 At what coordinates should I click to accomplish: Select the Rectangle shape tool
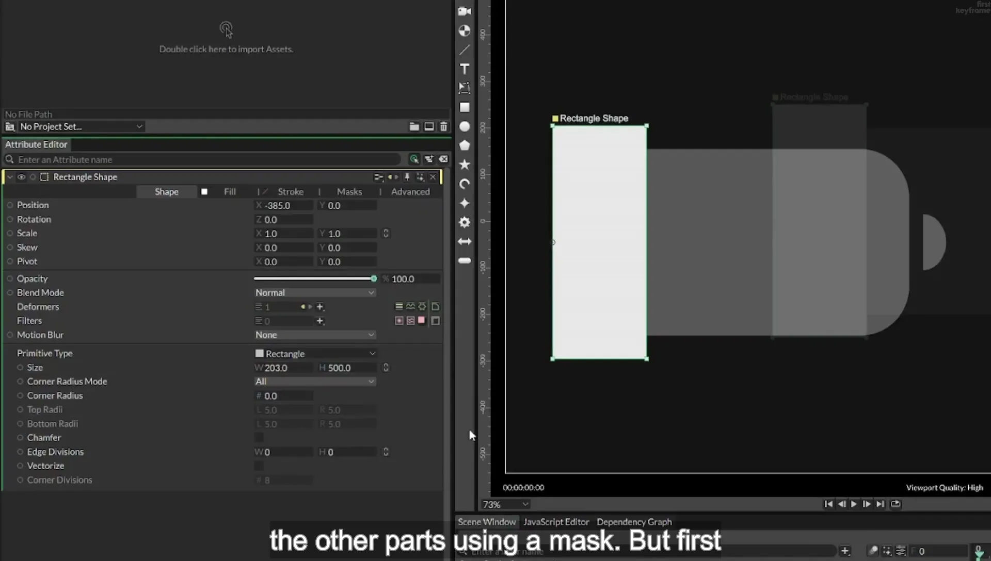click(465, 107)
